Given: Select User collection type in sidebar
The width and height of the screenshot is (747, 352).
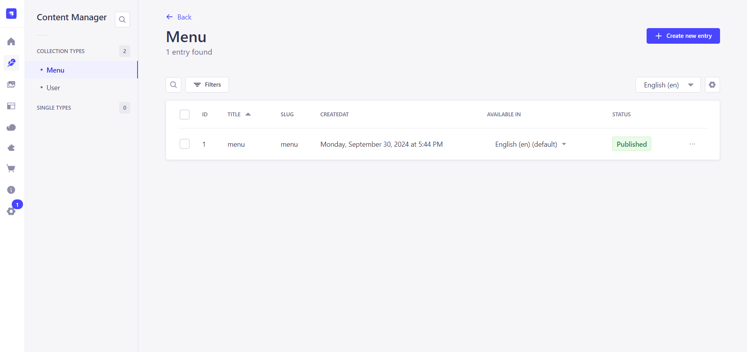Looking at the screenshot, I should pos(54,88).
